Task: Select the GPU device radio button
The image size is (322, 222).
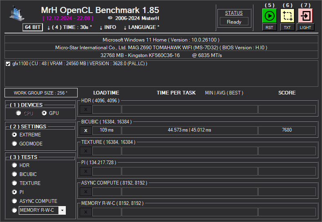Action: click(x=44, y=113)
